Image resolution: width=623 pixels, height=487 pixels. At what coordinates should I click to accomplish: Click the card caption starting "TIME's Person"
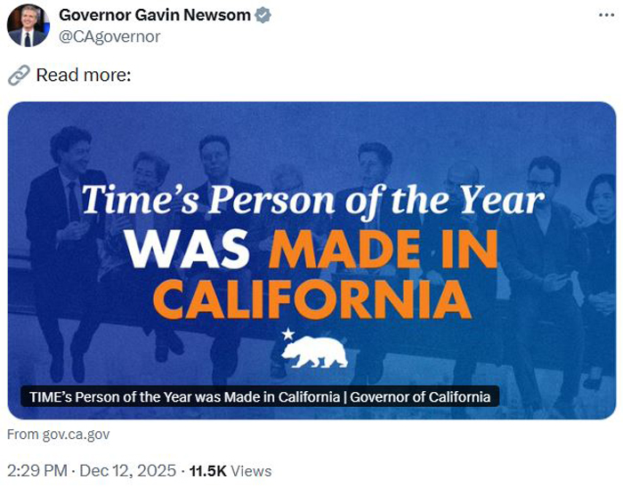259,396
